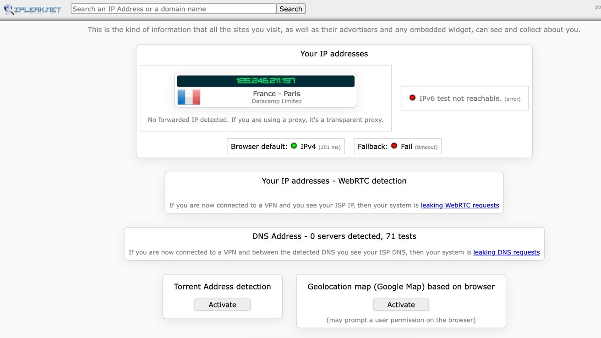Focus the IP address or domain search field
601x338 pixels.
pyautogui.click(x=174, y=9)
